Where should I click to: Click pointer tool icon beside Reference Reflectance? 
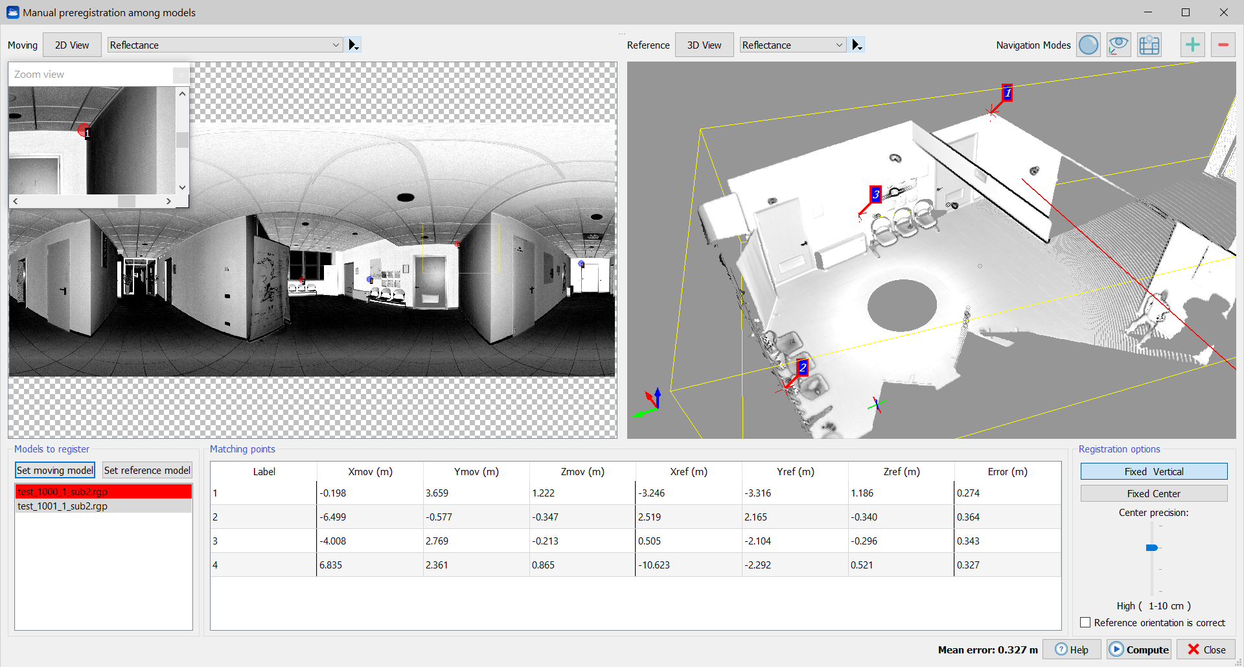tap(857, 45)
